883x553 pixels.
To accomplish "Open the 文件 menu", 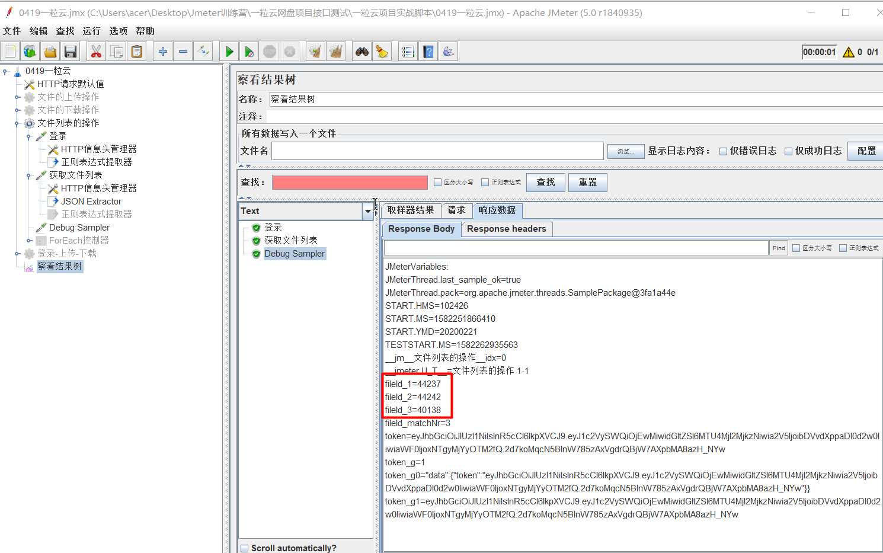I will 12,31.
